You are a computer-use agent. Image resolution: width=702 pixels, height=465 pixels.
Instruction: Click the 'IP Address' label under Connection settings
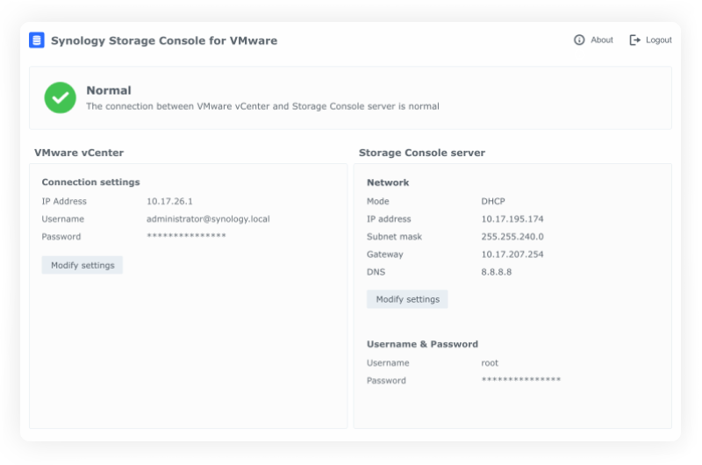(64, 202)
